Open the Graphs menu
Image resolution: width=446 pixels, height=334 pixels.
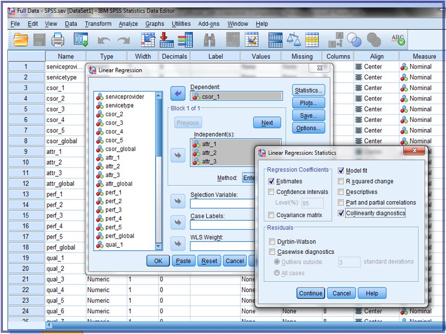pos(155,24)
